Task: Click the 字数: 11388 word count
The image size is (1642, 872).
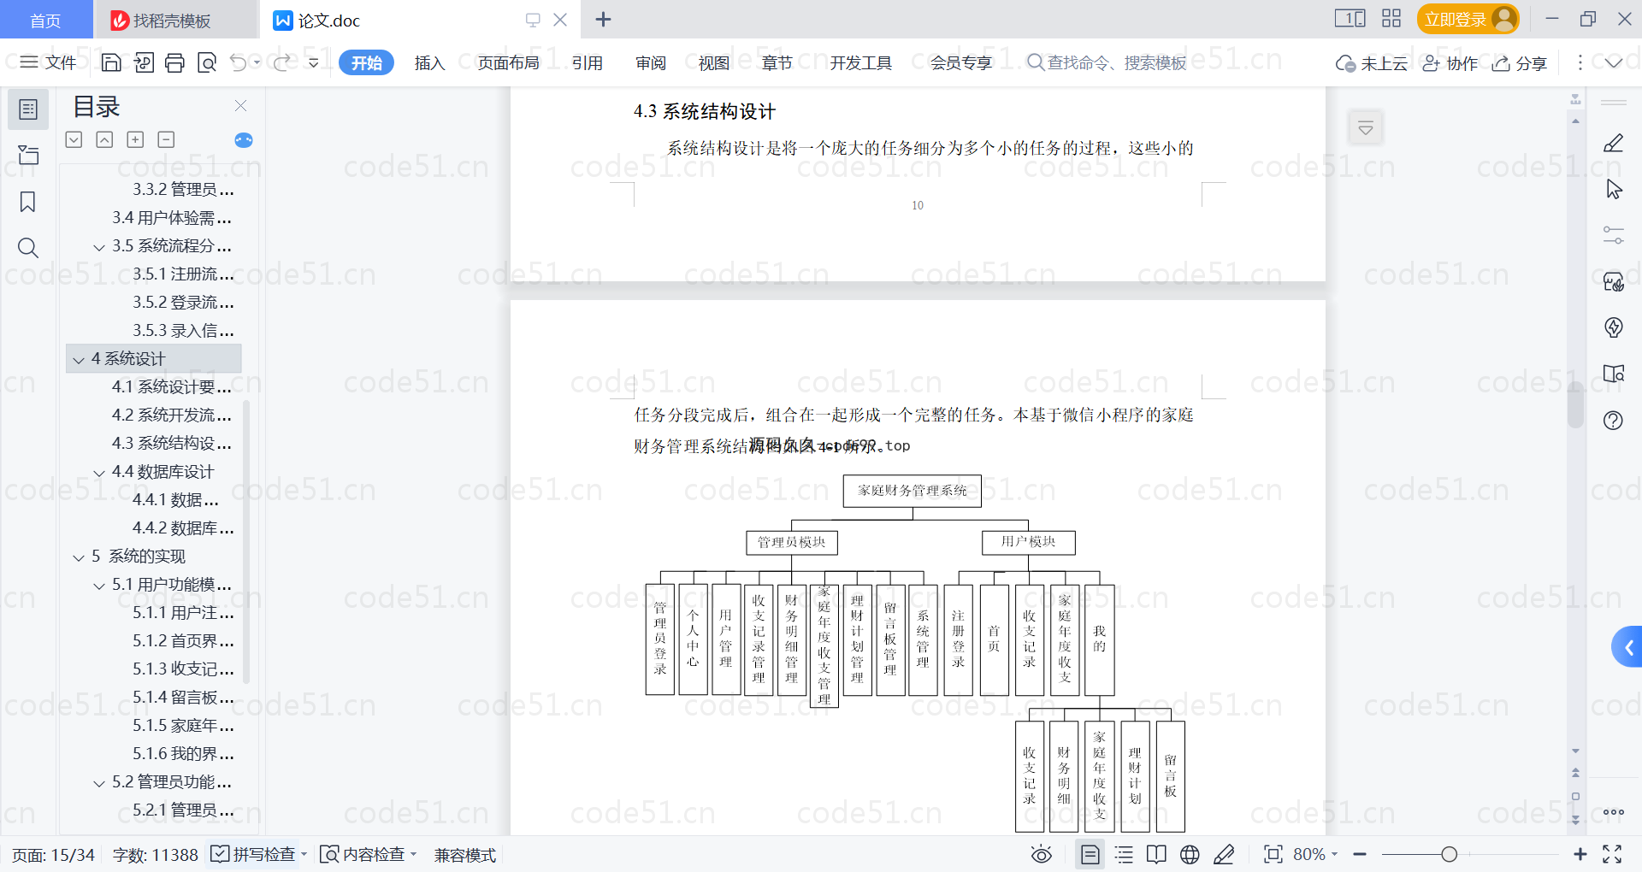Action: click(155, 855)
